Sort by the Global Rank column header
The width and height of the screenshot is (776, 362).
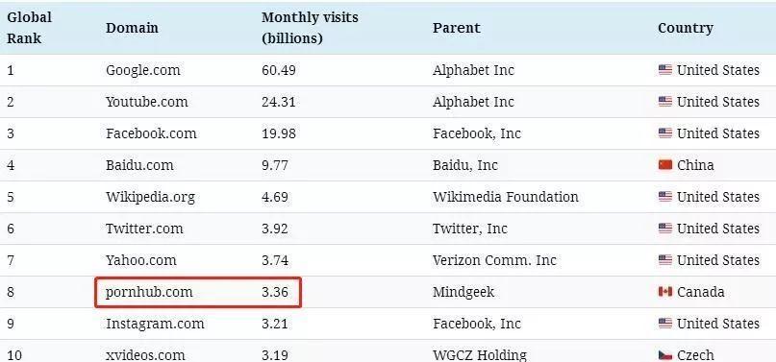coord(29,28)
